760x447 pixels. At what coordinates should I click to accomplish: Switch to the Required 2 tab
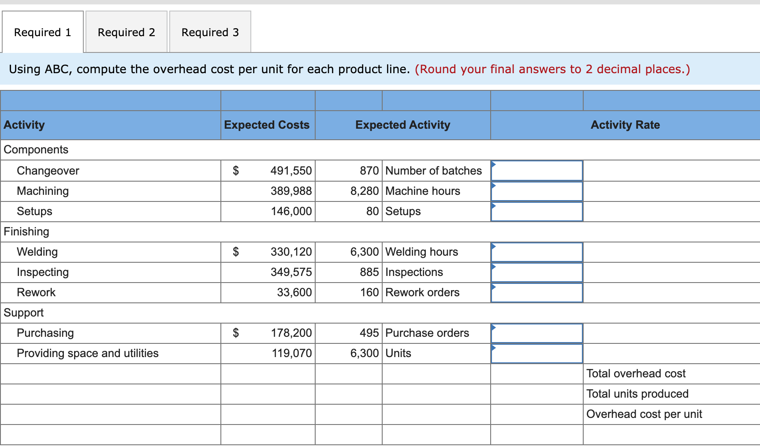(126, 32)
